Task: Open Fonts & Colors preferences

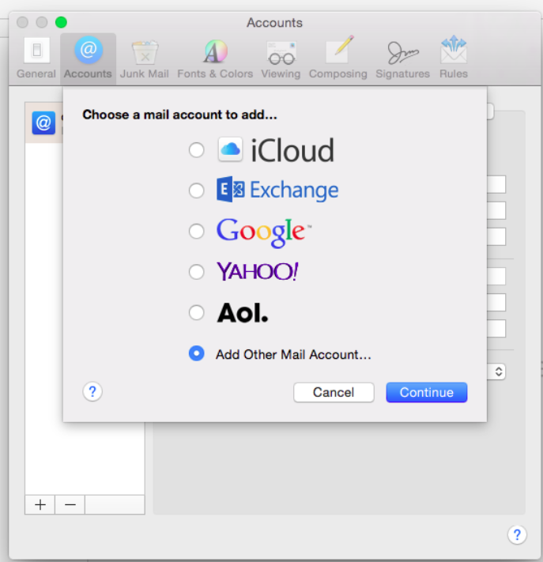Action: tap(215, 58)
